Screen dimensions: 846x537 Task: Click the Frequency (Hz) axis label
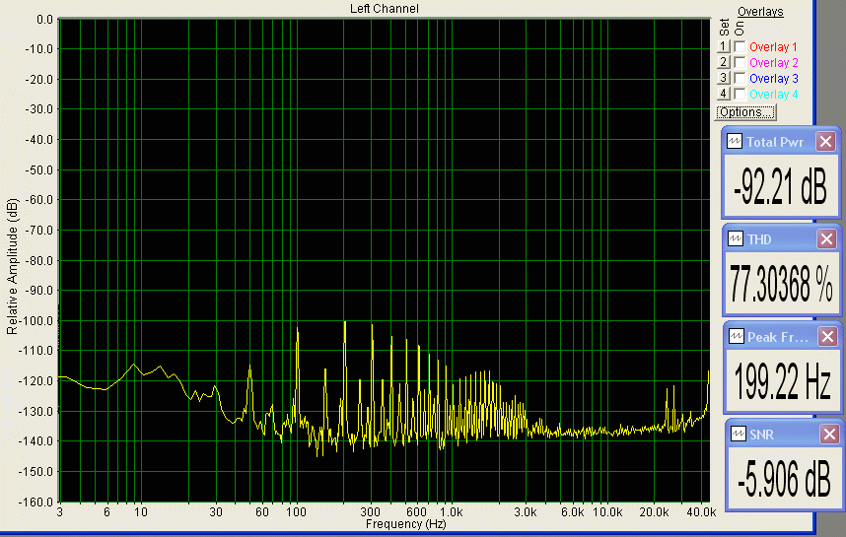point(405,524)
